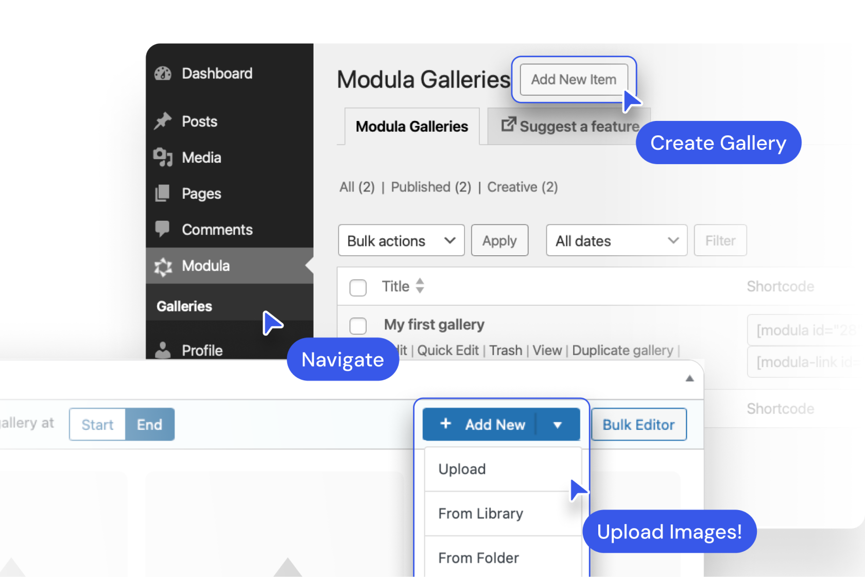The image size is (865, 577).
Task: Tick the select-all checkbox beside Title
Action: click(x=358, y=287)
